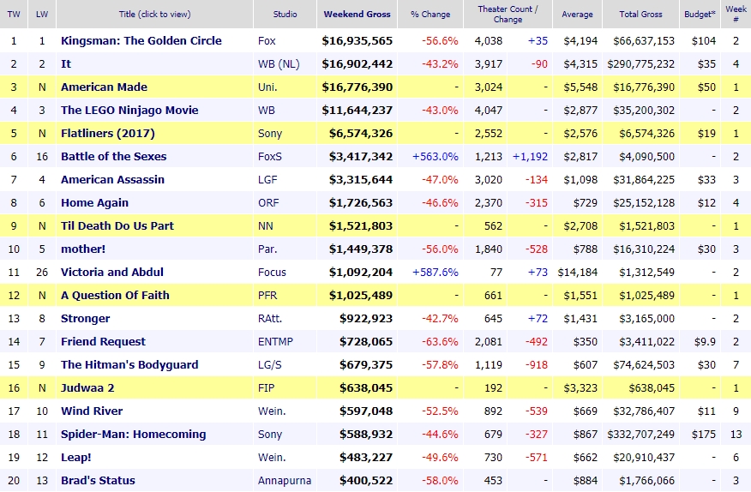Open The LEGO Ninjago Movie link
751x492 pixels.
pos(129,111)
